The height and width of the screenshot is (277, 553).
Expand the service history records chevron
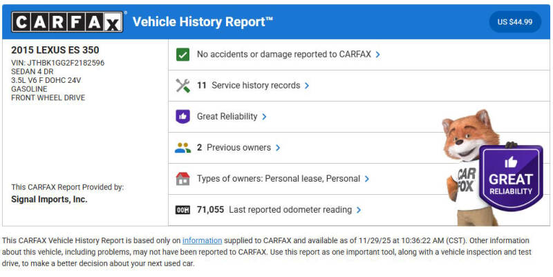pos(307,86)
